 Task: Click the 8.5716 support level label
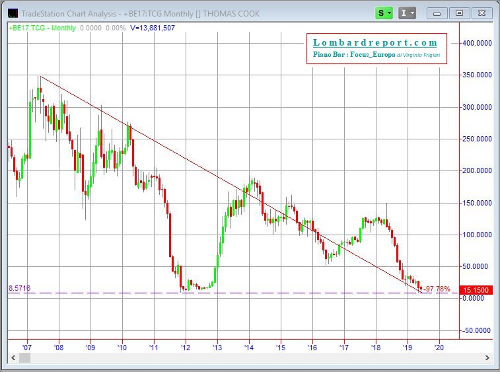19,288
